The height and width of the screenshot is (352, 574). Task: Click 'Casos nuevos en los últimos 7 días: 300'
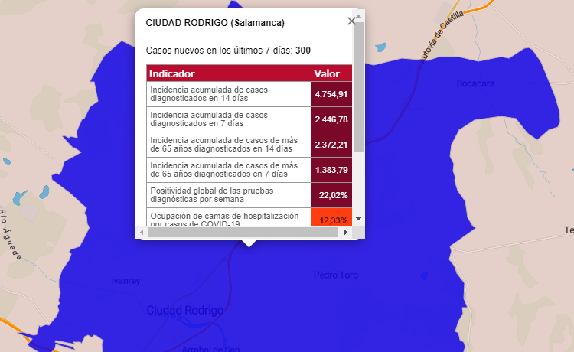(228, 51)
